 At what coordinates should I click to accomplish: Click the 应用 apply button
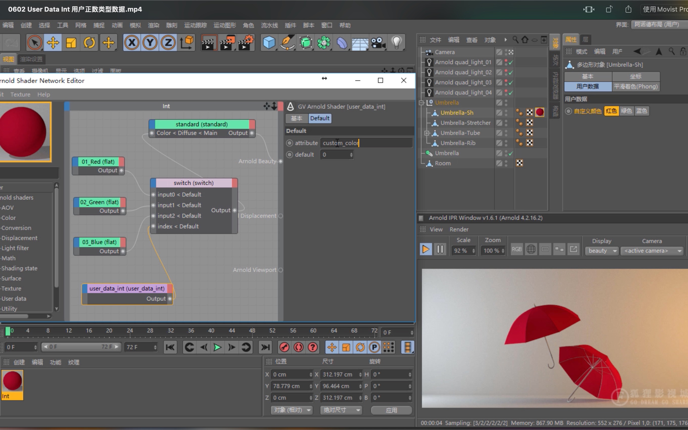pos(391,410)
